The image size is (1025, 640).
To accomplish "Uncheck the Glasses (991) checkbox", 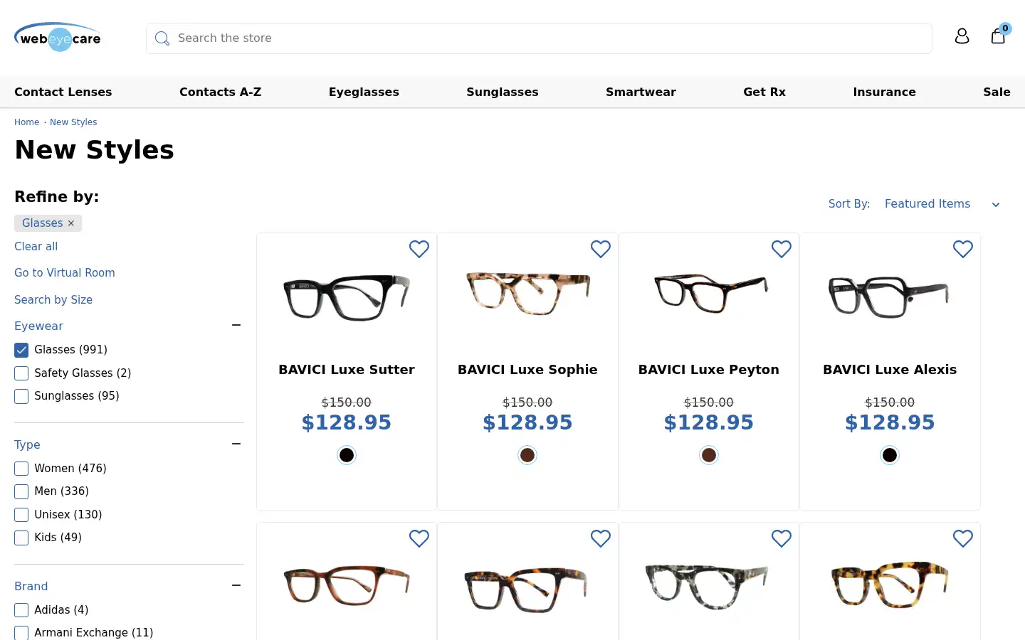I will (21, 350).
